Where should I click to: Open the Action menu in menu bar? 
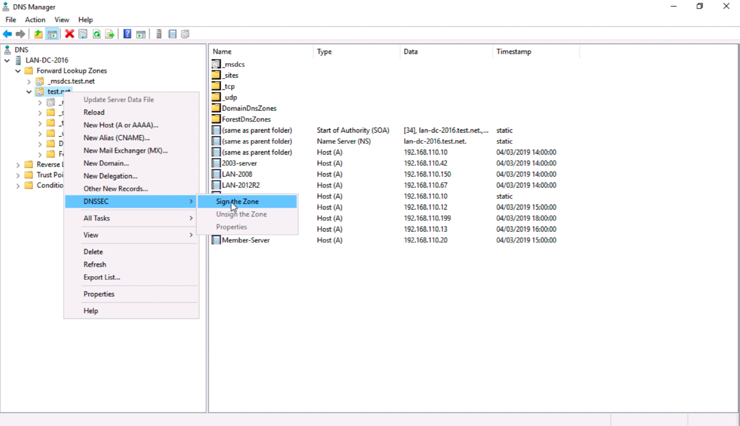(35, 20)
